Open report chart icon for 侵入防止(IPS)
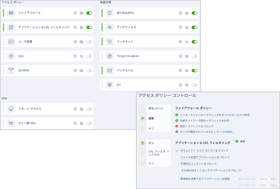This screenshot has width=280, height=189. (x=187, y=13)
